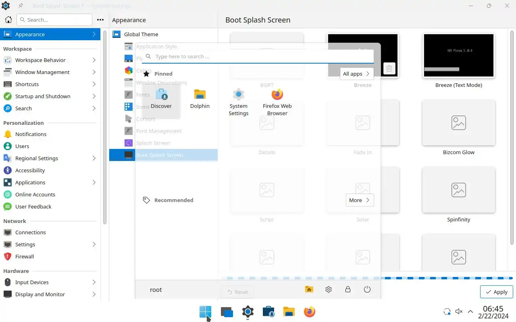
Task: Open the Accessibility settings page
Action: (x=50, y=170)
